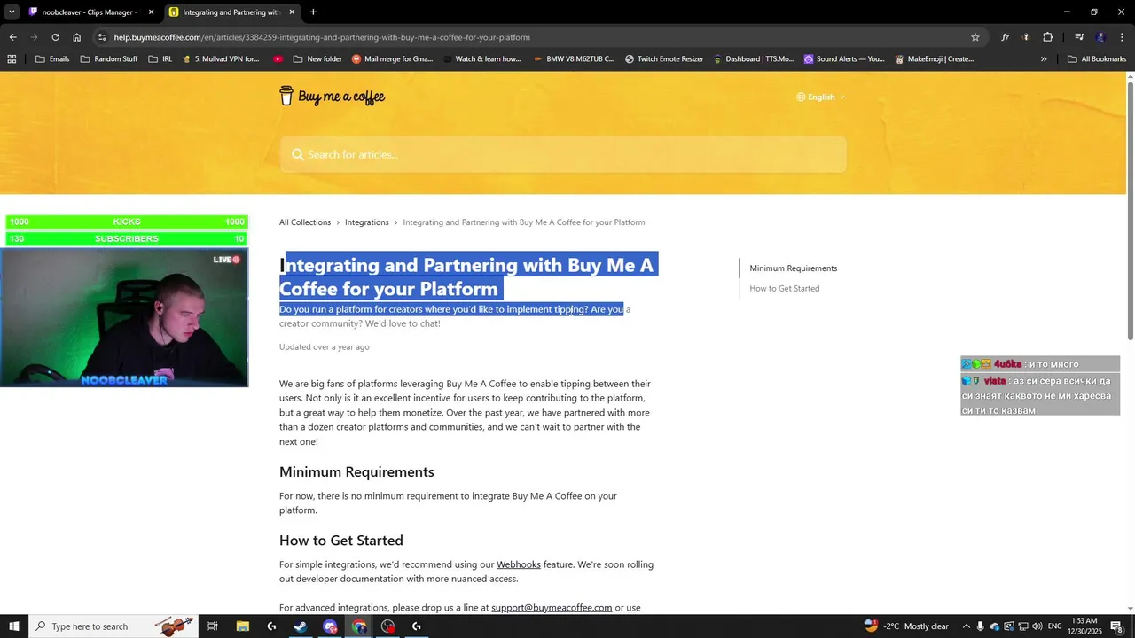This screenshot has height=638, width=1135.
Task: Switch to Chrome on the taskbar
Action: (x=359, y=626)
